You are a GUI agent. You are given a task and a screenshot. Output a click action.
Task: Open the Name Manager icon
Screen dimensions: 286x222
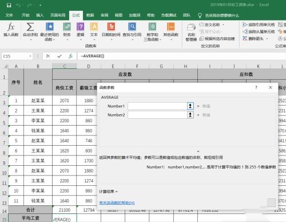[x=191, y=28]
